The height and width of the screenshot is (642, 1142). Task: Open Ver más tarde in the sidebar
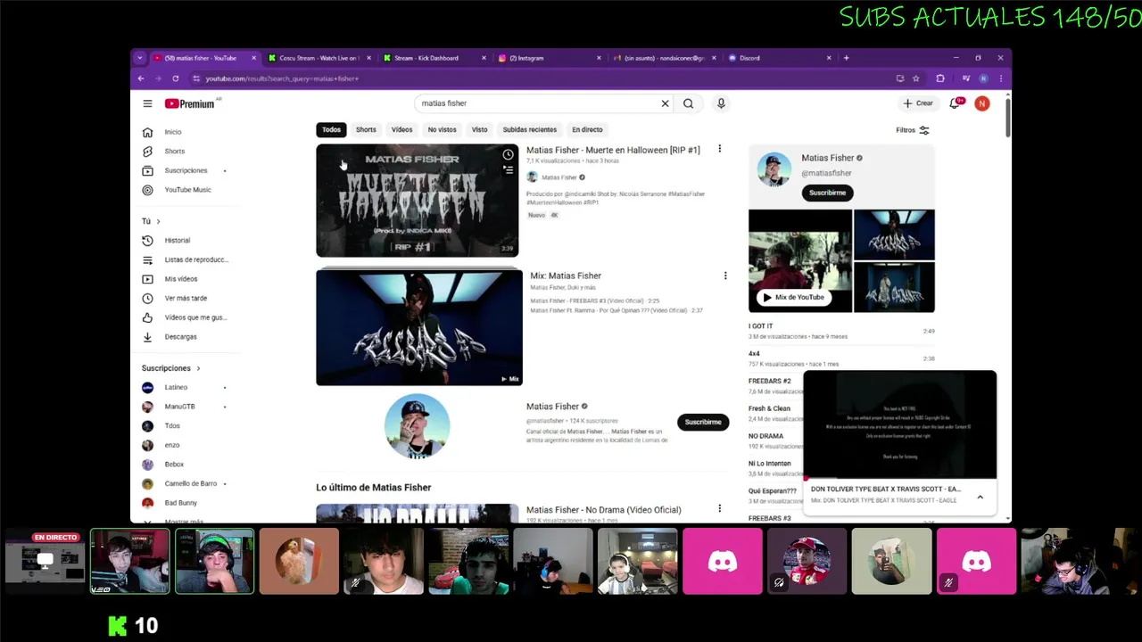coord(186,299)
